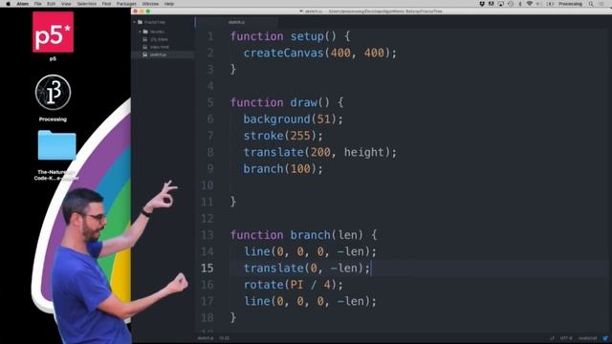Open the View menu
This screenshot has height=344, width=612.
(66, 4)
